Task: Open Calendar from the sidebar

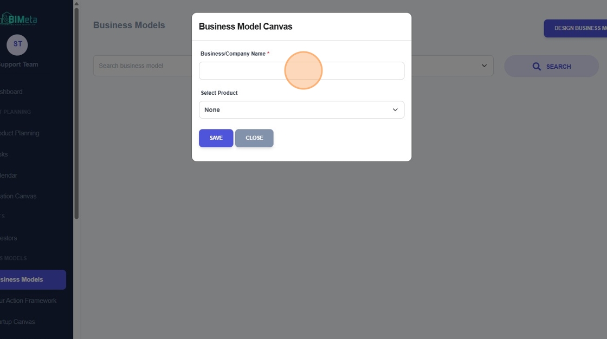Action: (x=9, y=175)
